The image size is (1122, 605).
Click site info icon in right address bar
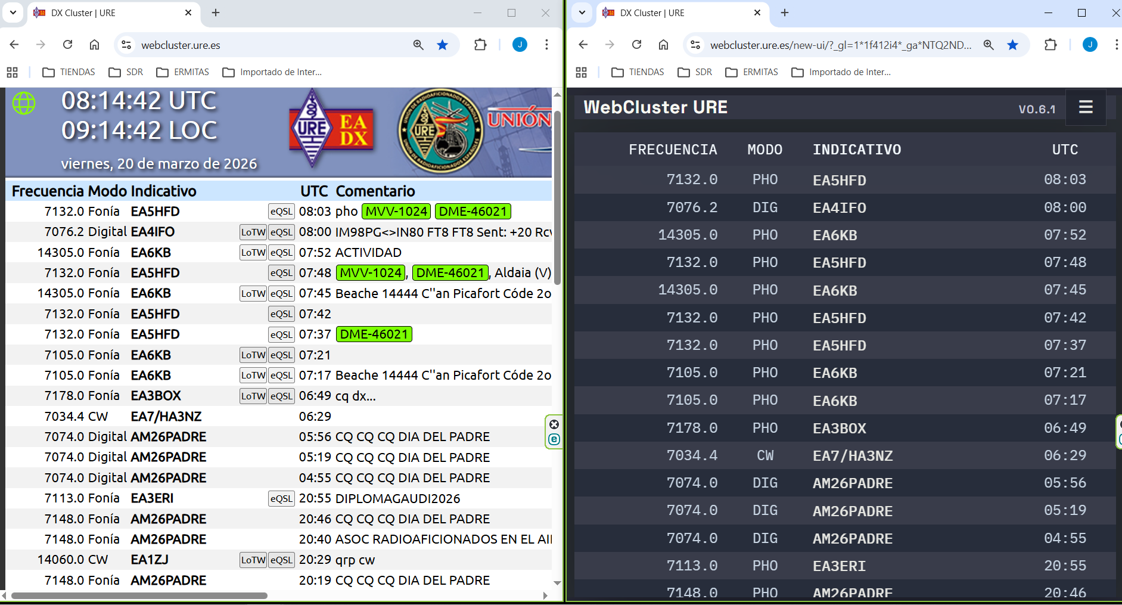(x=695, y=45)
